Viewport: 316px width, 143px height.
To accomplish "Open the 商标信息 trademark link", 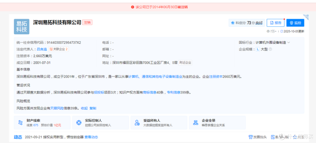I will (150, 92).
